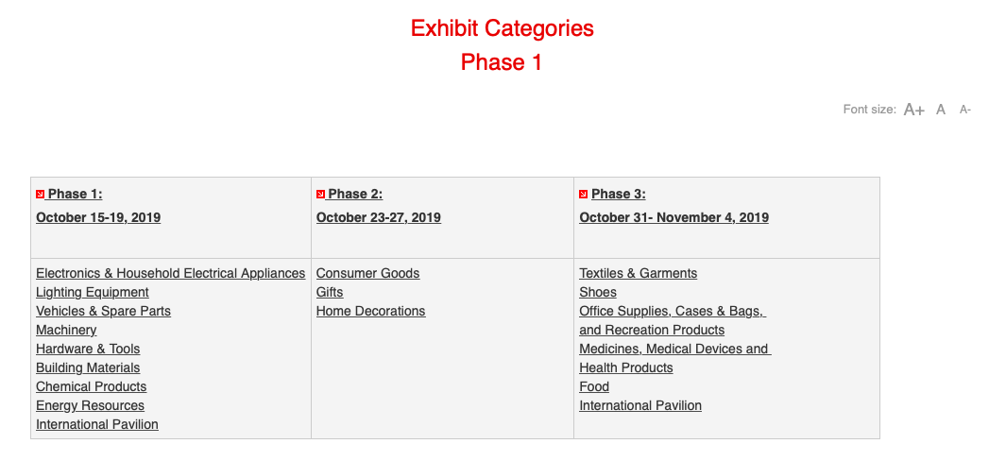The width and height of the screenshot is (989, 461).
Task: Click the red arrow icon beside Phase 1
Action: (x=41, y=195)
